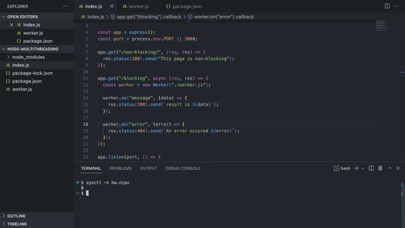Click "const app = express();" code line

(x=127, y=32)
